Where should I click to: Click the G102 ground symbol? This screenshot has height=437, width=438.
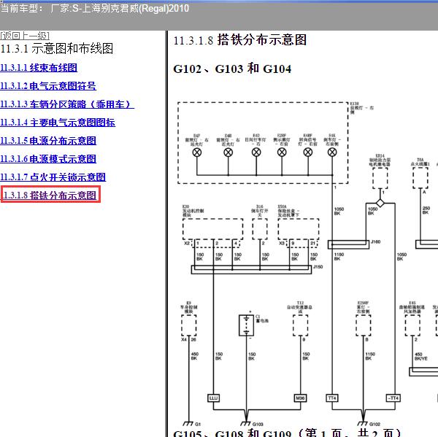pos(363,423)
